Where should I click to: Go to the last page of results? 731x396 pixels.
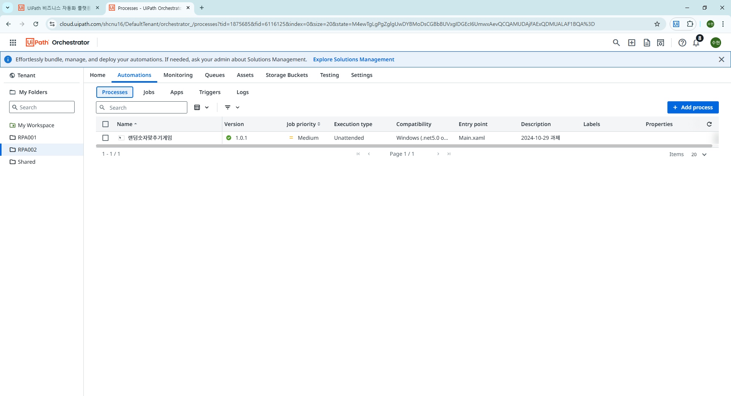coord(449,154)
